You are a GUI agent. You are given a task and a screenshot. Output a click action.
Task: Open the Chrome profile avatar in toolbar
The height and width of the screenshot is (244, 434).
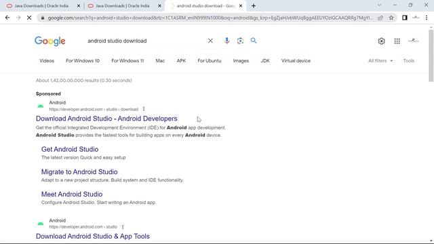pos(416,18)
